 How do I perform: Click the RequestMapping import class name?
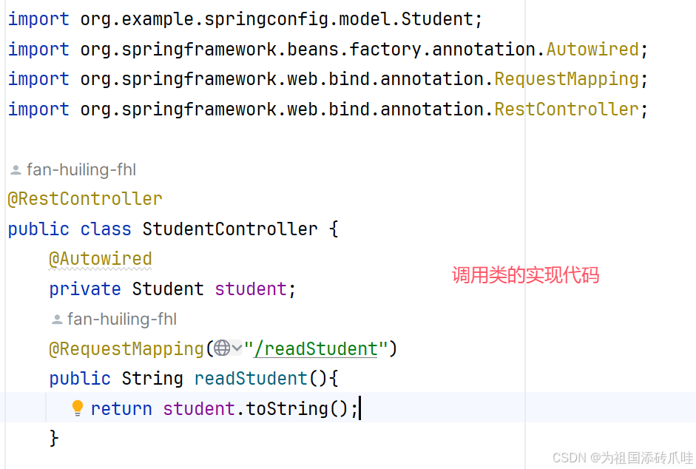click(567, 79)
